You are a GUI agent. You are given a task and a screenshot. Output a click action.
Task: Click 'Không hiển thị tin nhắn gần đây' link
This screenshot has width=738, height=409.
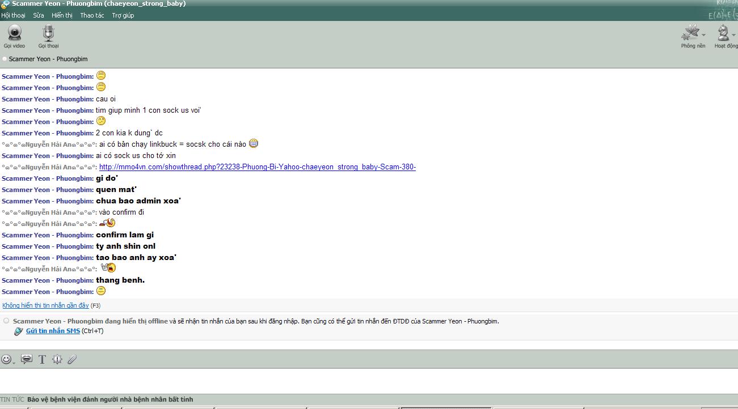click(x=45, y=305)
